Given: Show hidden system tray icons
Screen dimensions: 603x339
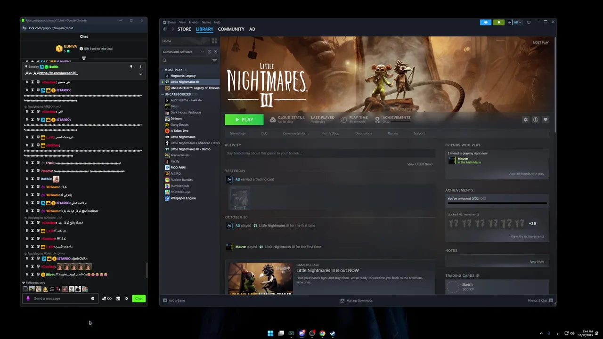Looking at the screenshot, I should (541, 333).
